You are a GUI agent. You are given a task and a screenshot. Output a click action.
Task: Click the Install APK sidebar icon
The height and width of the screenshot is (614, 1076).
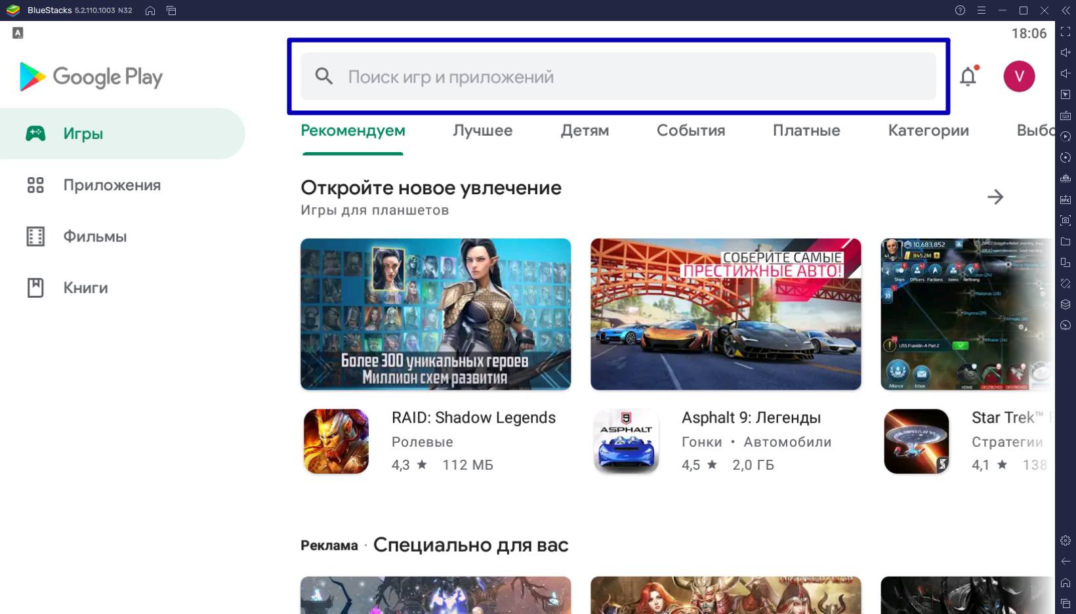point(1066,199)
